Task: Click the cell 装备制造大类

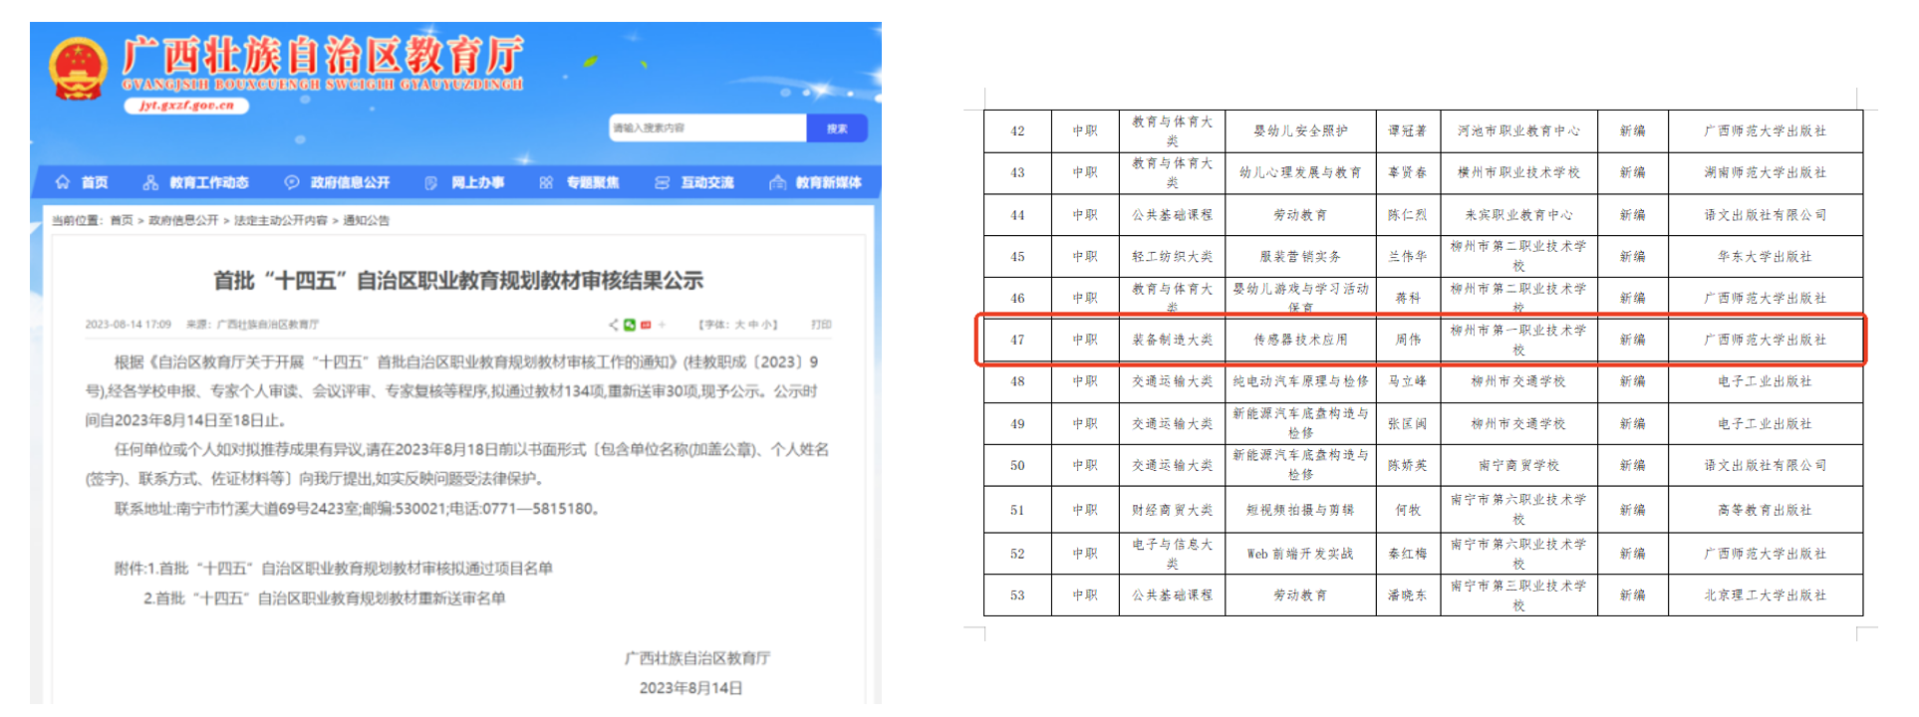Action: tap(1172, 340)
